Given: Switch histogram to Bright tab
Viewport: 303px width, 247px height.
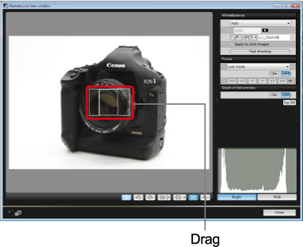Looking at the screenshot, I should point(237,197).
